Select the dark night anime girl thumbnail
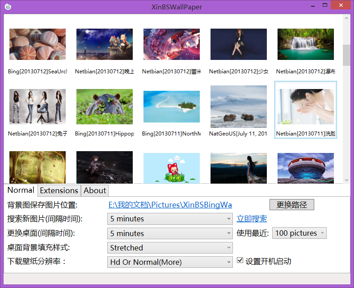Screen dimensions: 354x288 [x=105, y=167]
